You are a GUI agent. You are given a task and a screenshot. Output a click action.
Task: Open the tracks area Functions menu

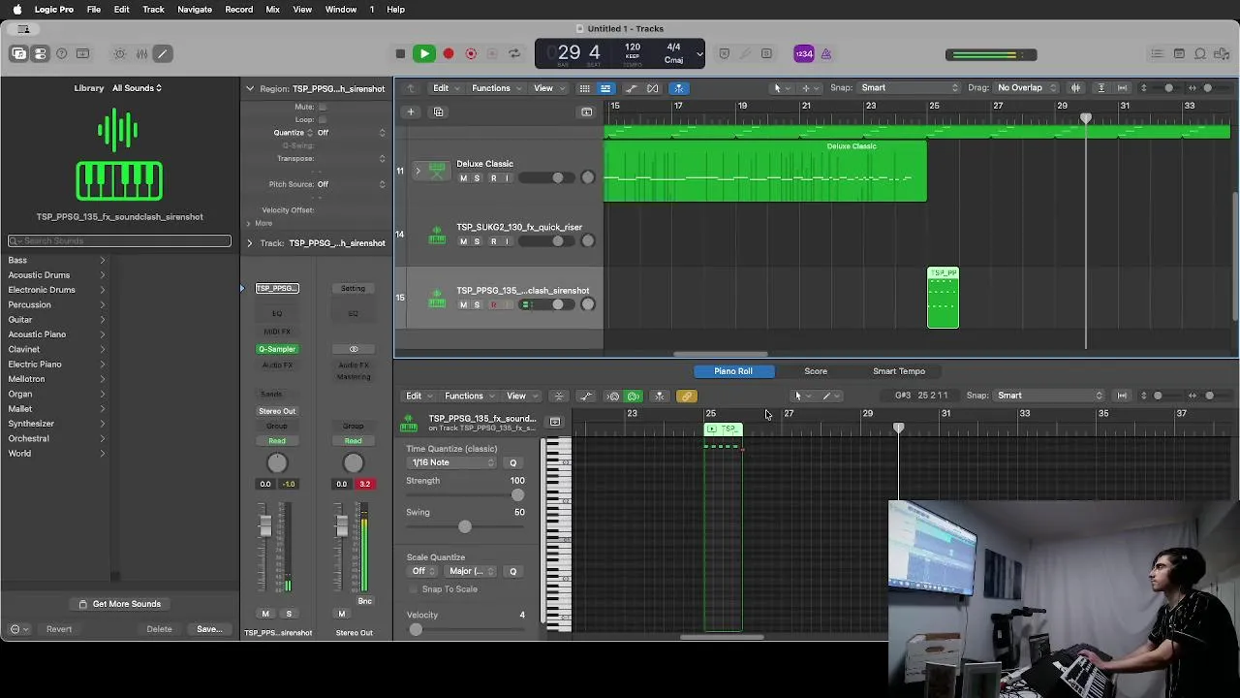[495, 88]
